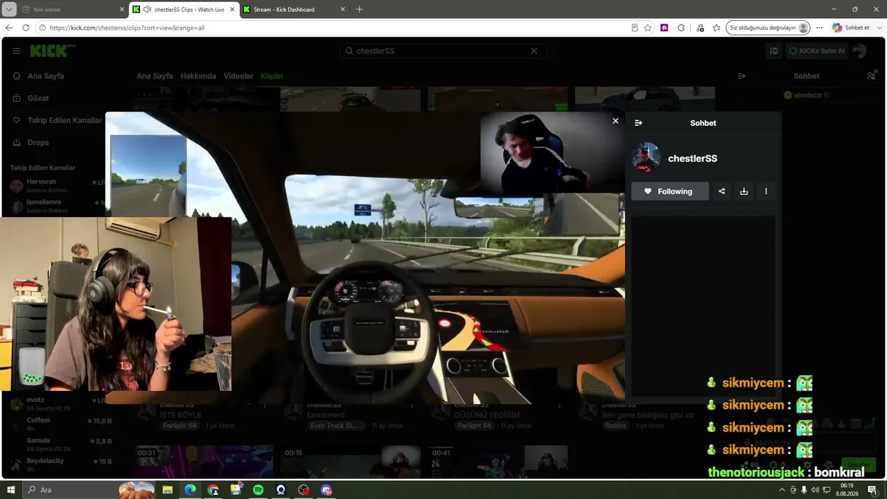This screenshot has height=499, width=887.
Task: Open Gözat in the sidebar
Action: pos(38,98)
